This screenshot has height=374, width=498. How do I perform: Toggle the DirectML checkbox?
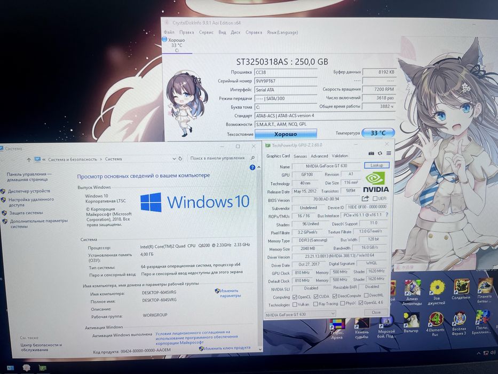click(366, 295)
